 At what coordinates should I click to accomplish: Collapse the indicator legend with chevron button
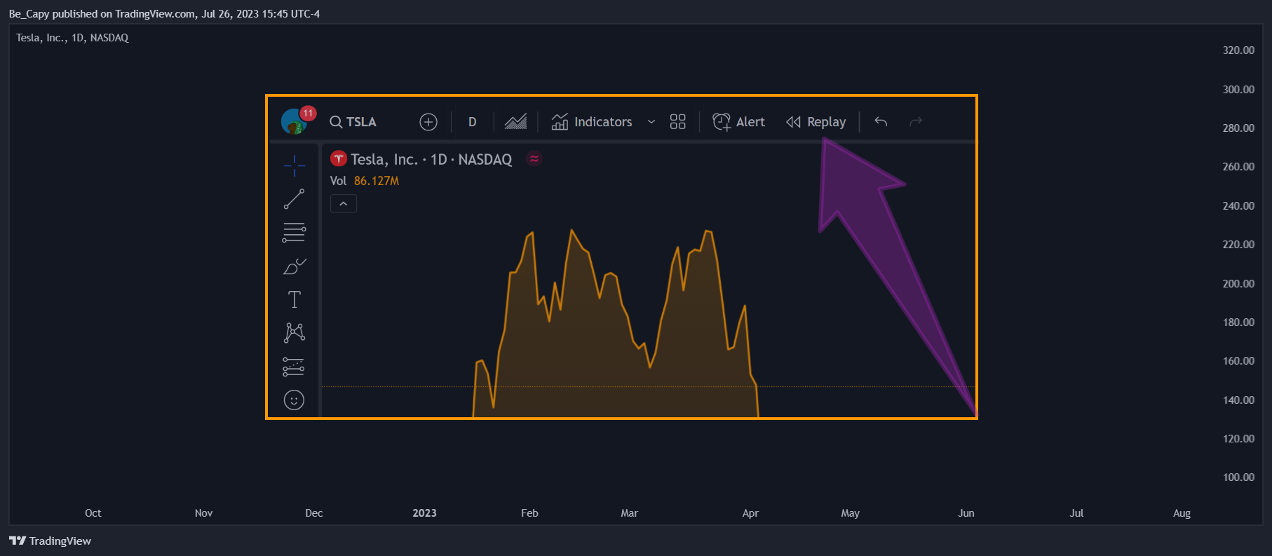pyautogui.click(x=344, y=203)
